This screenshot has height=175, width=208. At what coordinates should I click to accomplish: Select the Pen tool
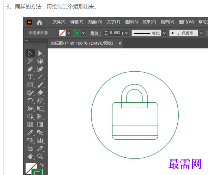[x=30, y=69]
